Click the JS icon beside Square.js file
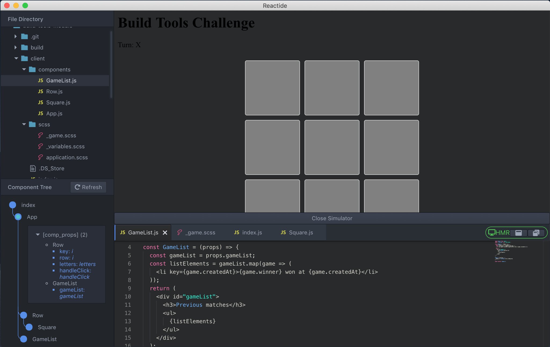 (41, 103)
